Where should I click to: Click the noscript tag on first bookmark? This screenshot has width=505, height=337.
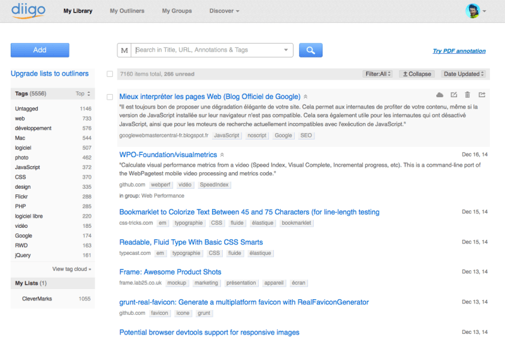tap(257, 136)
